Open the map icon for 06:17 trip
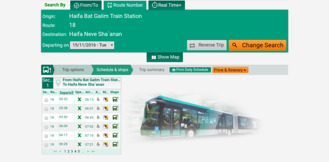The width and height of the screenshot is (329, 162). (x=106, y=136)
